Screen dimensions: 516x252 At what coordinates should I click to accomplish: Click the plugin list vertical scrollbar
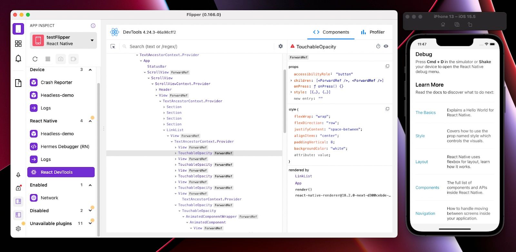(x=99, y=159)
